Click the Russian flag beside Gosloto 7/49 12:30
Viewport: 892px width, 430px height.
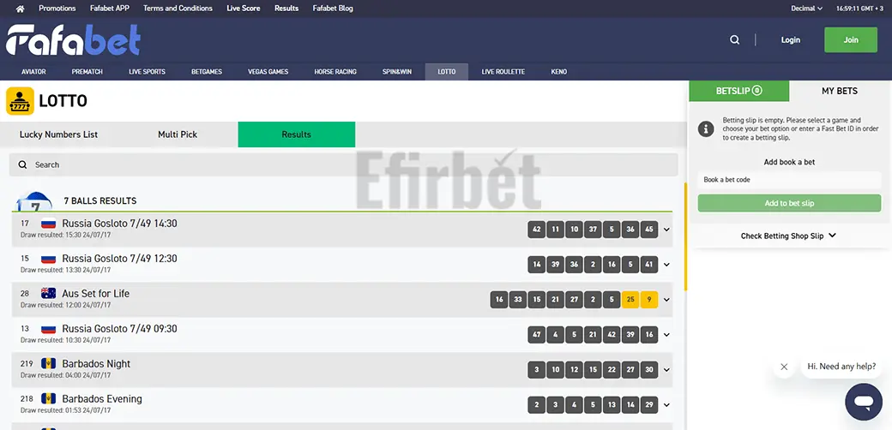(48, 259)
